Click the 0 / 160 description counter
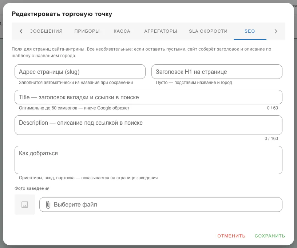 point(271,139)
